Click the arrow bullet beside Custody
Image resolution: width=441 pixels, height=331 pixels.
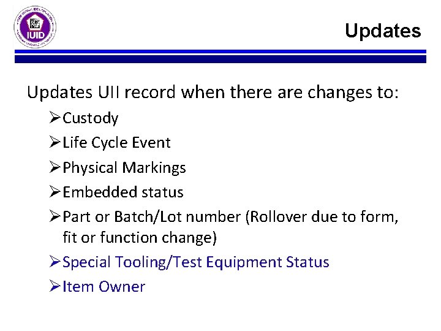55,117
